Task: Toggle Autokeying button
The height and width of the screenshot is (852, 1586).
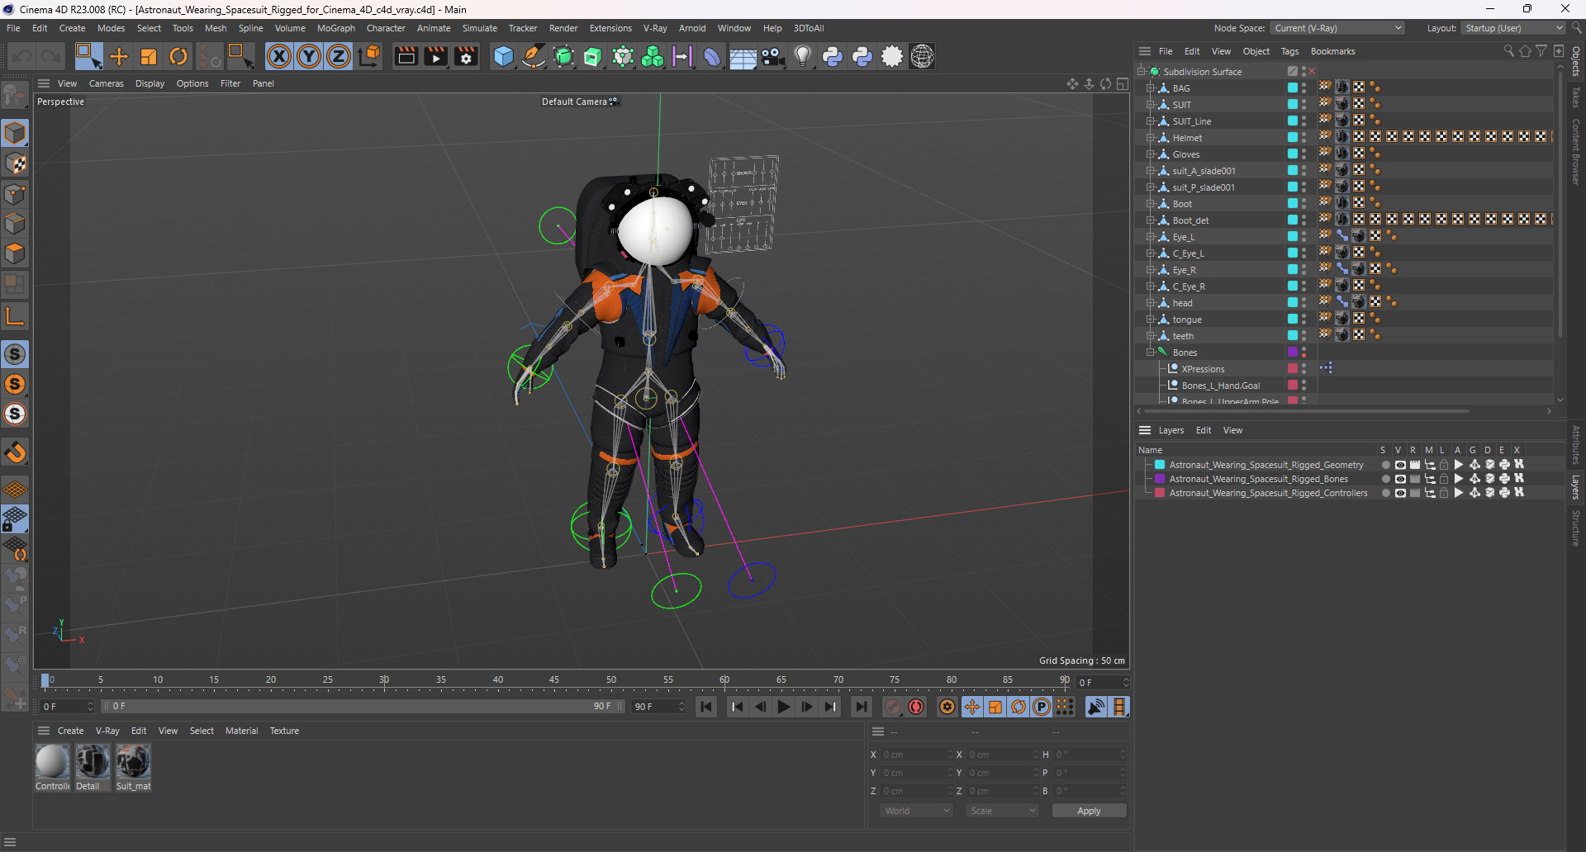Action: click(916, 707)
